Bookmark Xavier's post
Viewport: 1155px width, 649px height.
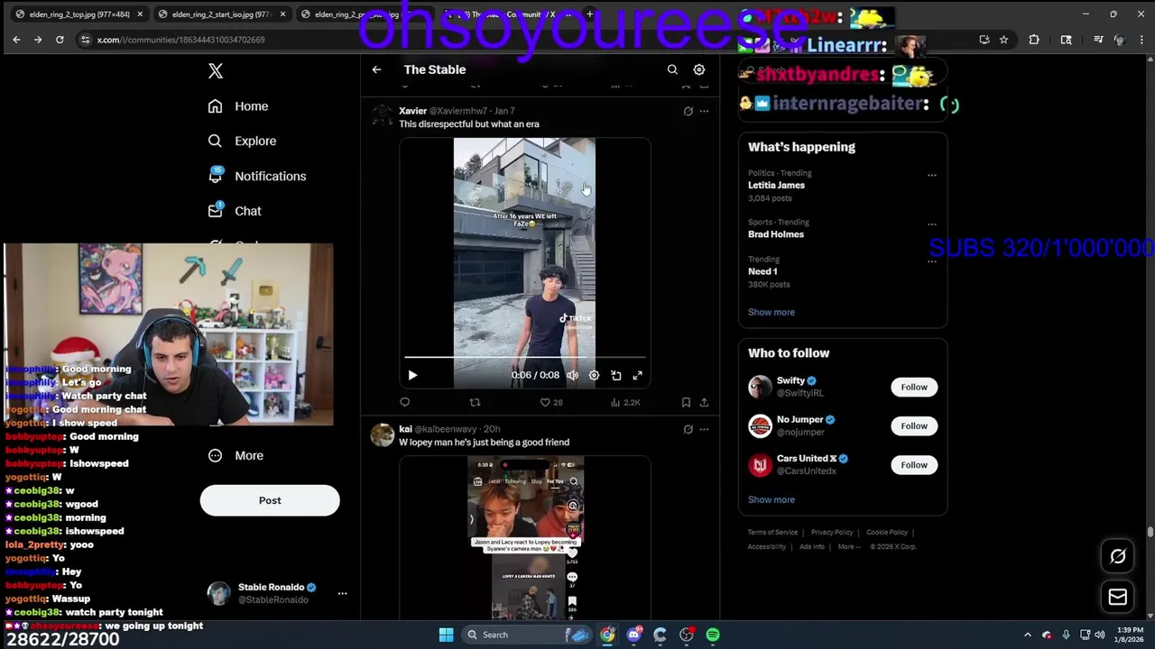tap(686, 402)
